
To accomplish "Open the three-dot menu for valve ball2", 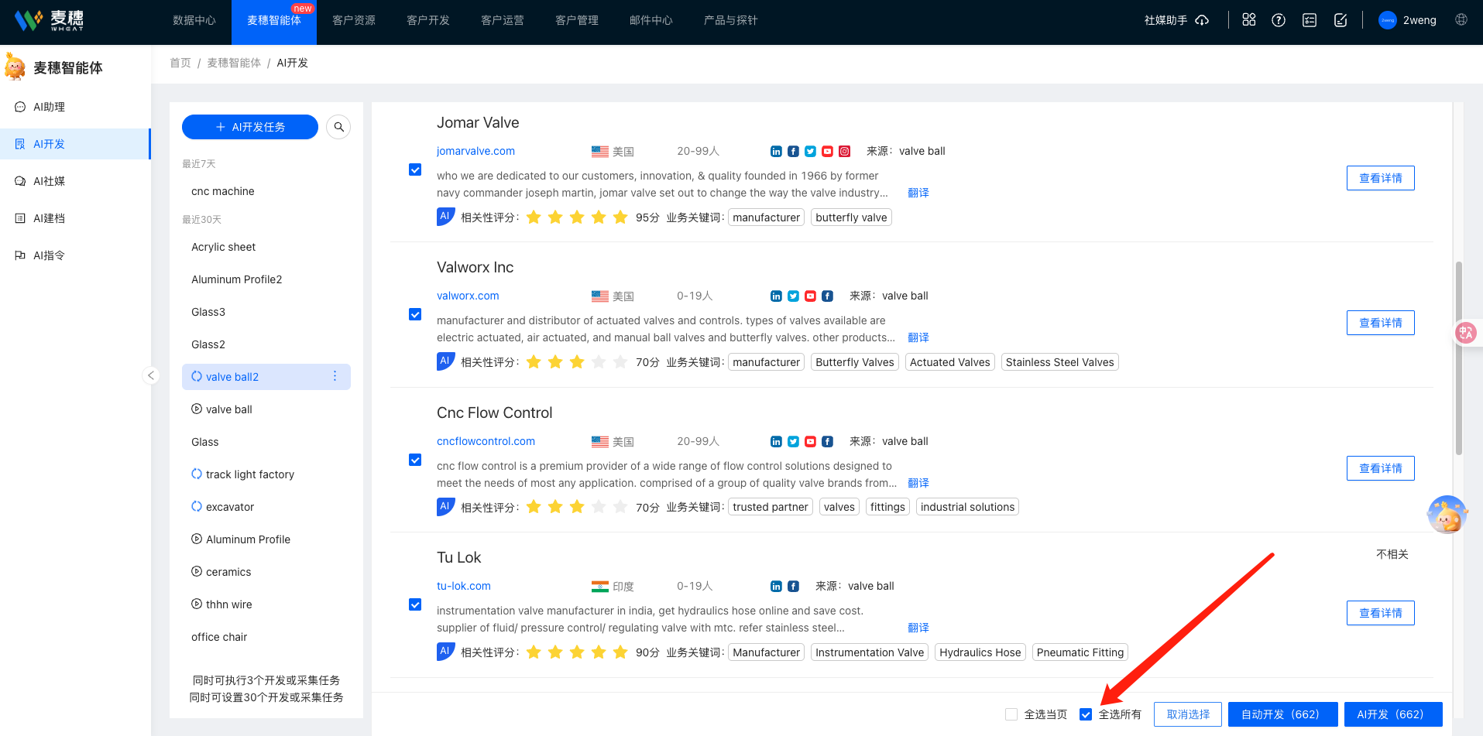I will pyautogui.click(x=335, y=376).
